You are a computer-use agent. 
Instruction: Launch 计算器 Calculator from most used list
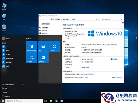(6, 54)
